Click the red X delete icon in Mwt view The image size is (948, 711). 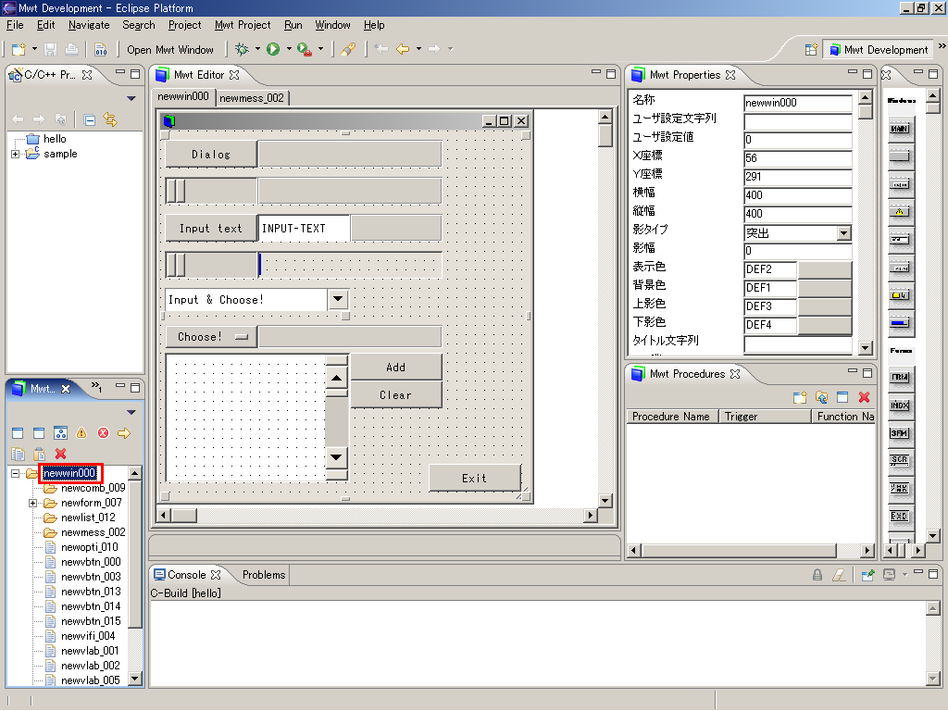pos(60,454)
